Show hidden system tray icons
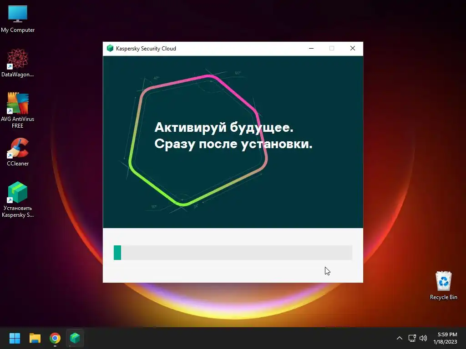 [x=400, y=338]
